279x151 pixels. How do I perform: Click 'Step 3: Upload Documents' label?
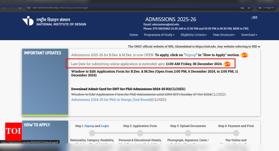(188, 126)
